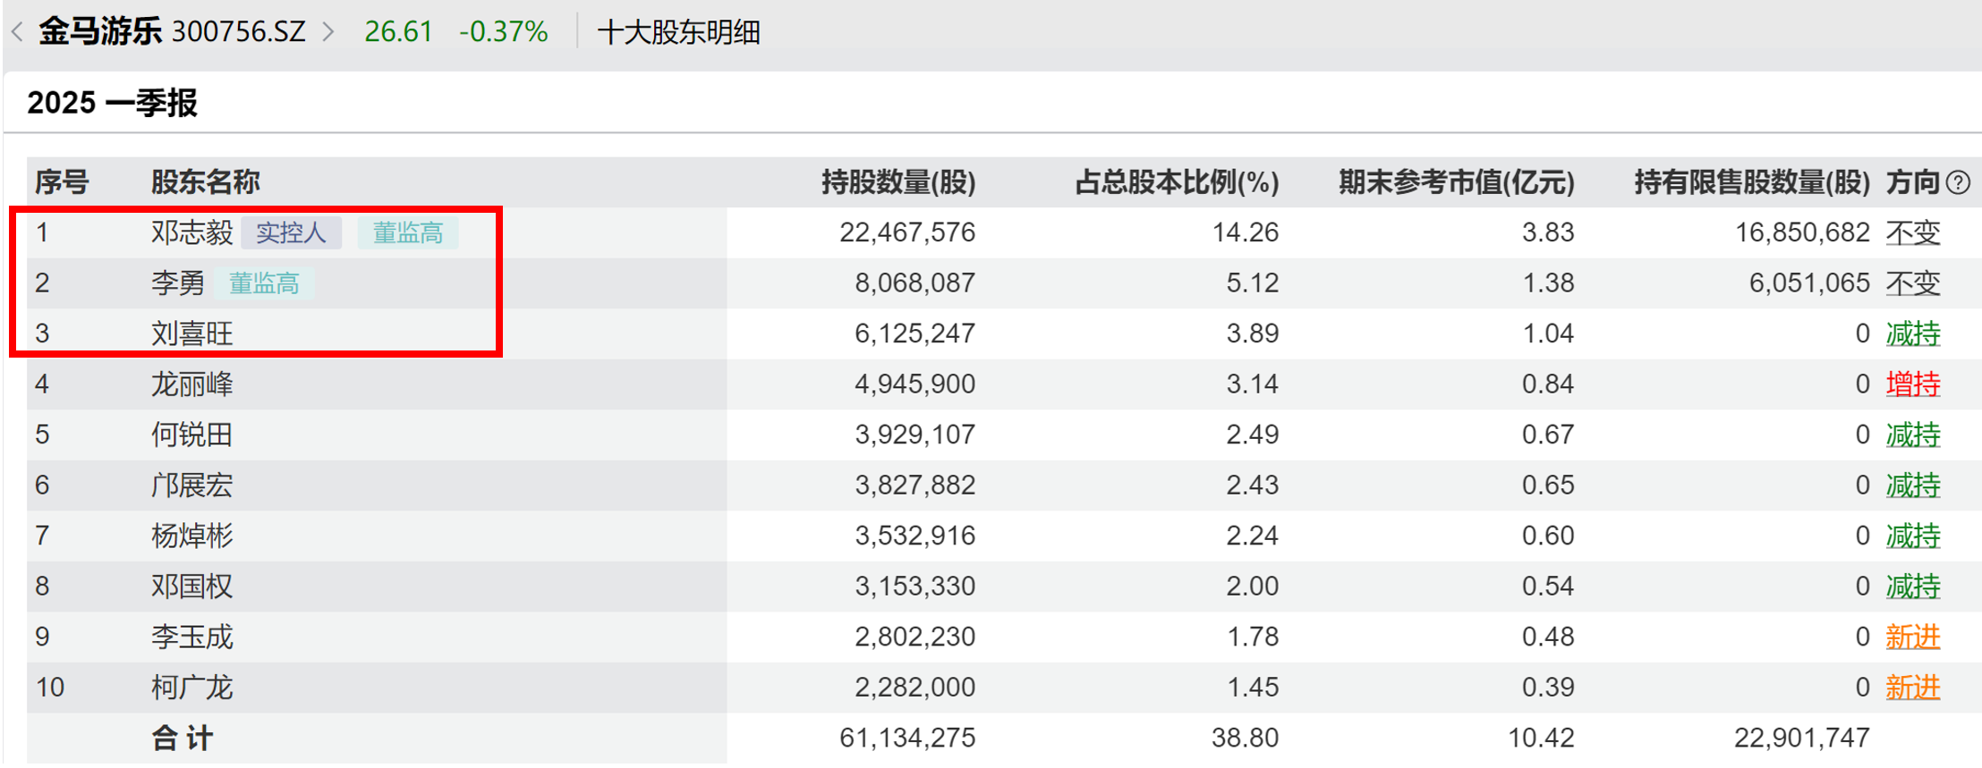Click the 实控人 tag next to 邓志毅
The width and height of the screenshot is (1982, 768).
tap(291, 233)
